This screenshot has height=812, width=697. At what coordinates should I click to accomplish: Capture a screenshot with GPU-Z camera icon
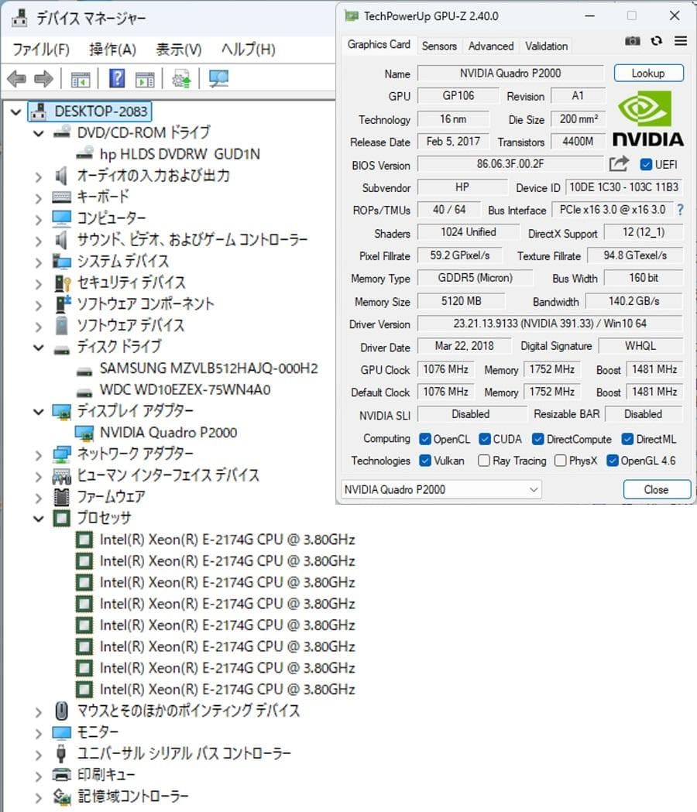[632, 41]
